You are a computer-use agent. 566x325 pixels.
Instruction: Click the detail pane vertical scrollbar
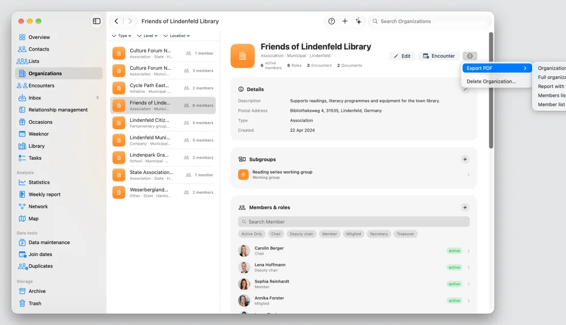click(491, 90)
